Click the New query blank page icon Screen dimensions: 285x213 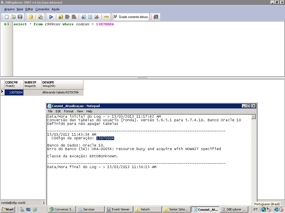click(x=7, y=17)
